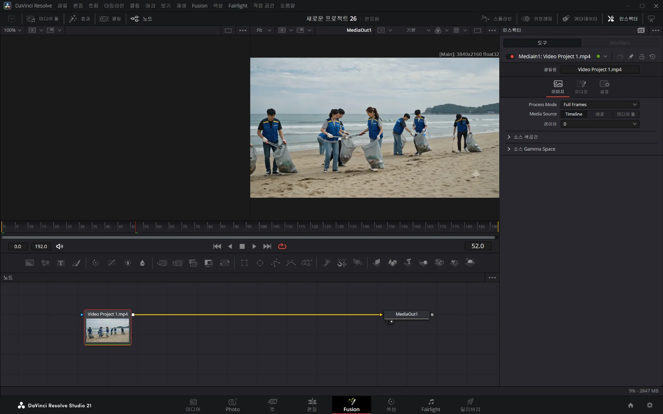Pin the MediaIn1 inspector controls
The image size is (663, 414).
[631, 57]
